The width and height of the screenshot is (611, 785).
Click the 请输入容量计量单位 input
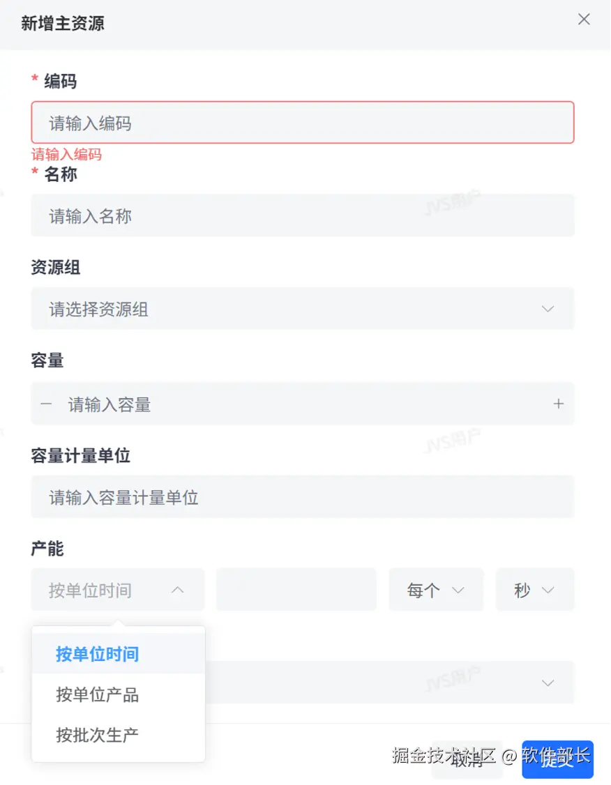[x=302, y=497]
